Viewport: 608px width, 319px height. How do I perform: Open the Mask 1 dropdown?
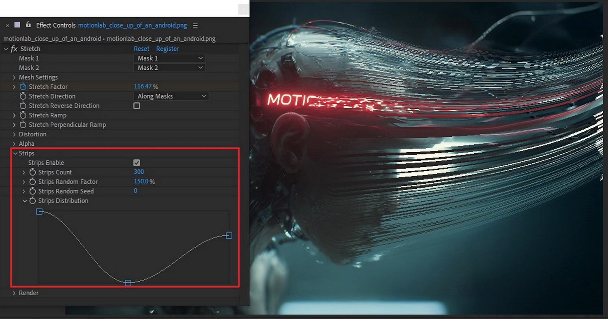[169, 58]
